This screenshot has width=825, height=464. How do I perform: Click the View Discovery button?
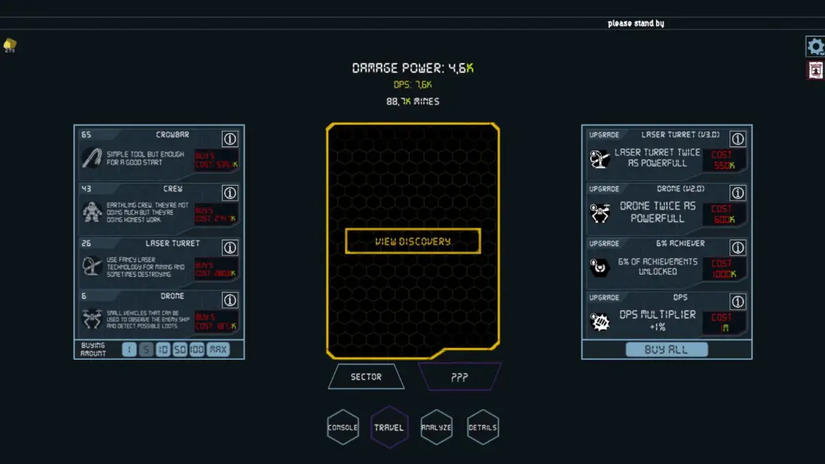412,242
